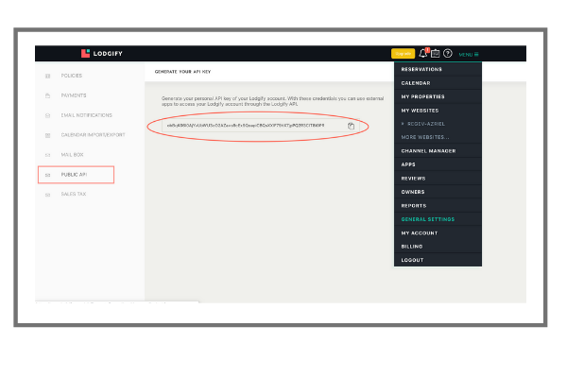The height and width of the screenshot is (378, 567).
Task: Click the Lodgify logo
Action: click(102, 54)
